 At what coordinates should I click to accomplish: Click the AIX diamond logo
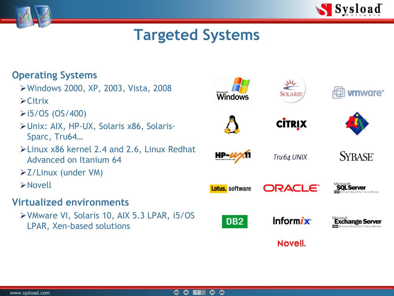[357, 123]
